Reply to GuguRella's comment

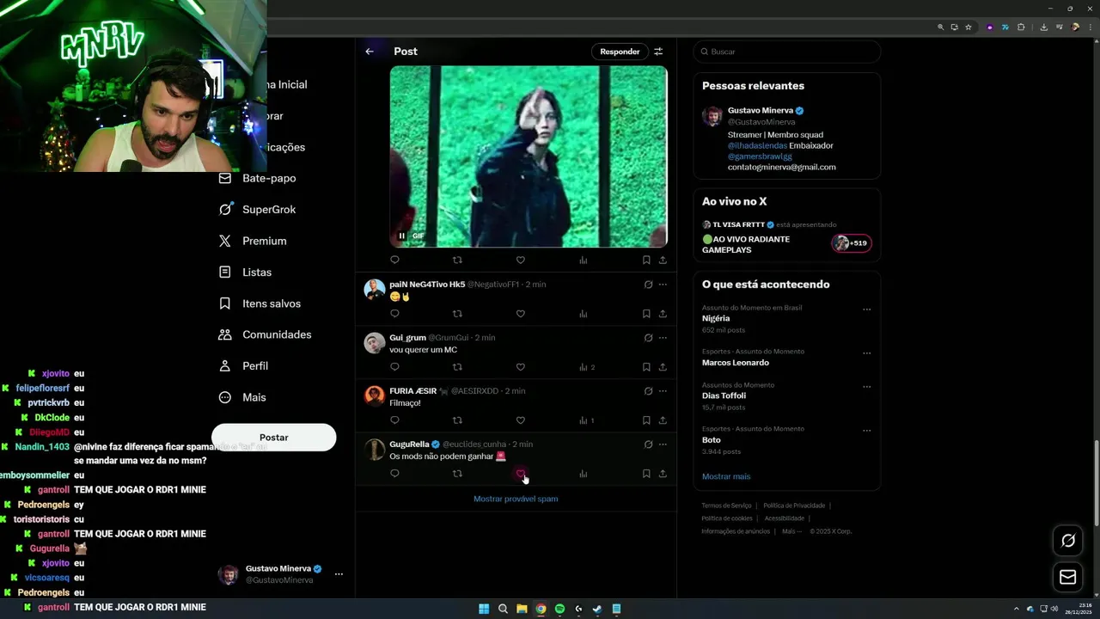click(394, 474)
